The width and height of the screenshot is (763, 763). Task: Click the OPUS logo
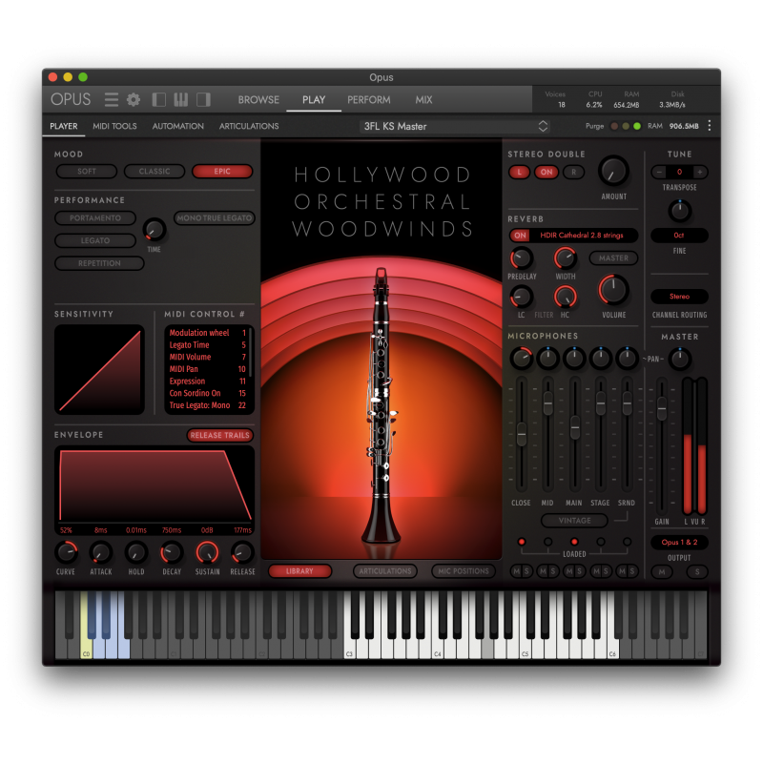click(x=71, y=99)
